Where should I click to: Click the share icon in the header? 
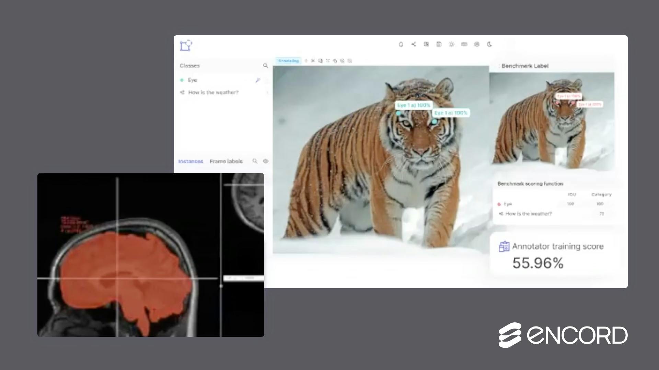coord(413,44)
